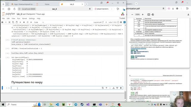Image resolution: width=191 pixels, height=107 pixels.
Task: Open Microsoft Teams from the taskbar
Action: [100, 104]
